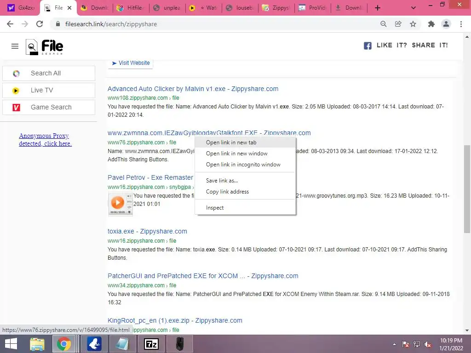Open the notepad-like taskbar icon
The height and width of the screenshot is (353, 471).
(122, 344)
